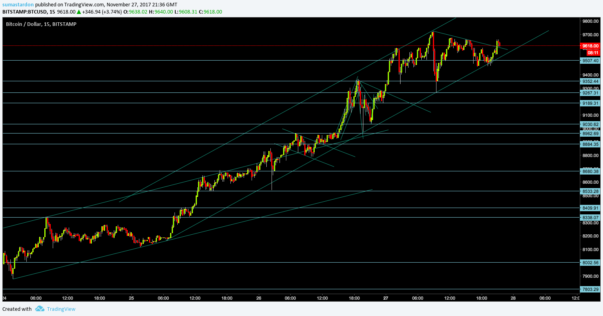Select the current price label 9618.00

(x=590, y=46)
